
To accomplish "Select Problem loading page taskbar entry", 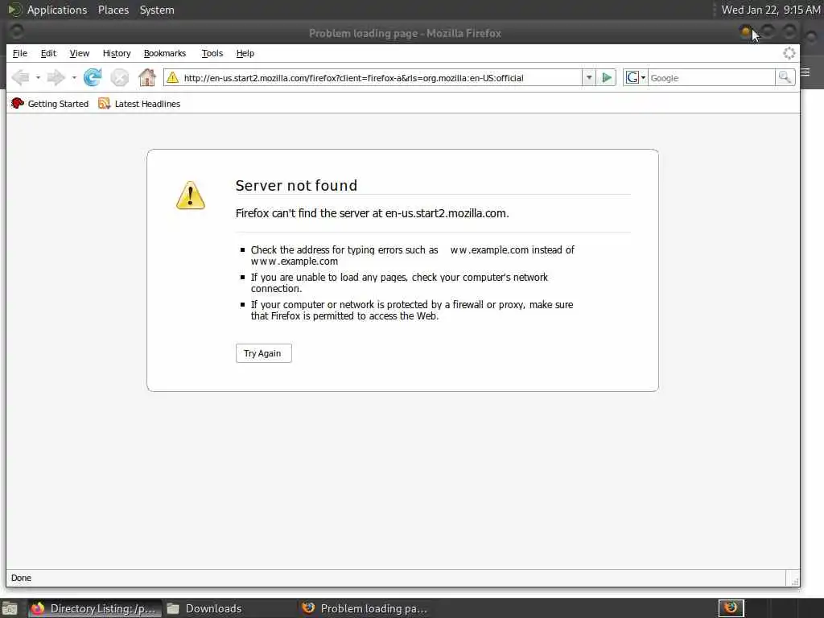I will coord(365,608).
